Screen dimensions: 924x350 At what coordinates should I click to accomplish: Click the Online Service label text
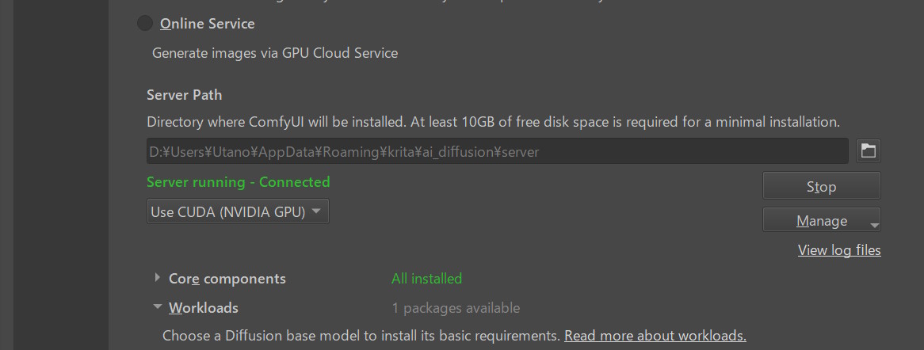pyautogui.click(x=208, y=25)
